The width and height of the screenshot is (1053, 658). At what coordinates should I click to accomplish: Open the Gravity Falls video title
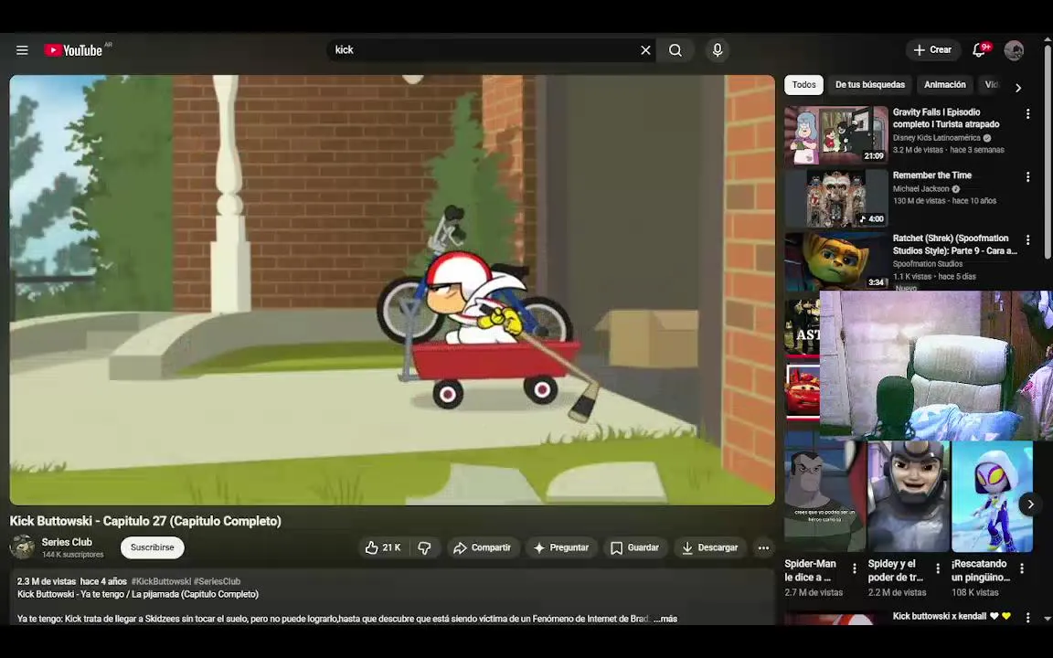click(945, 118)
